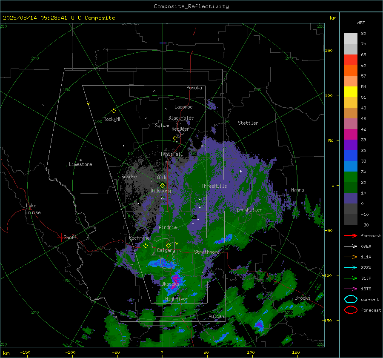
Task: Click the Innisfail city label
Action: (171, 154)
